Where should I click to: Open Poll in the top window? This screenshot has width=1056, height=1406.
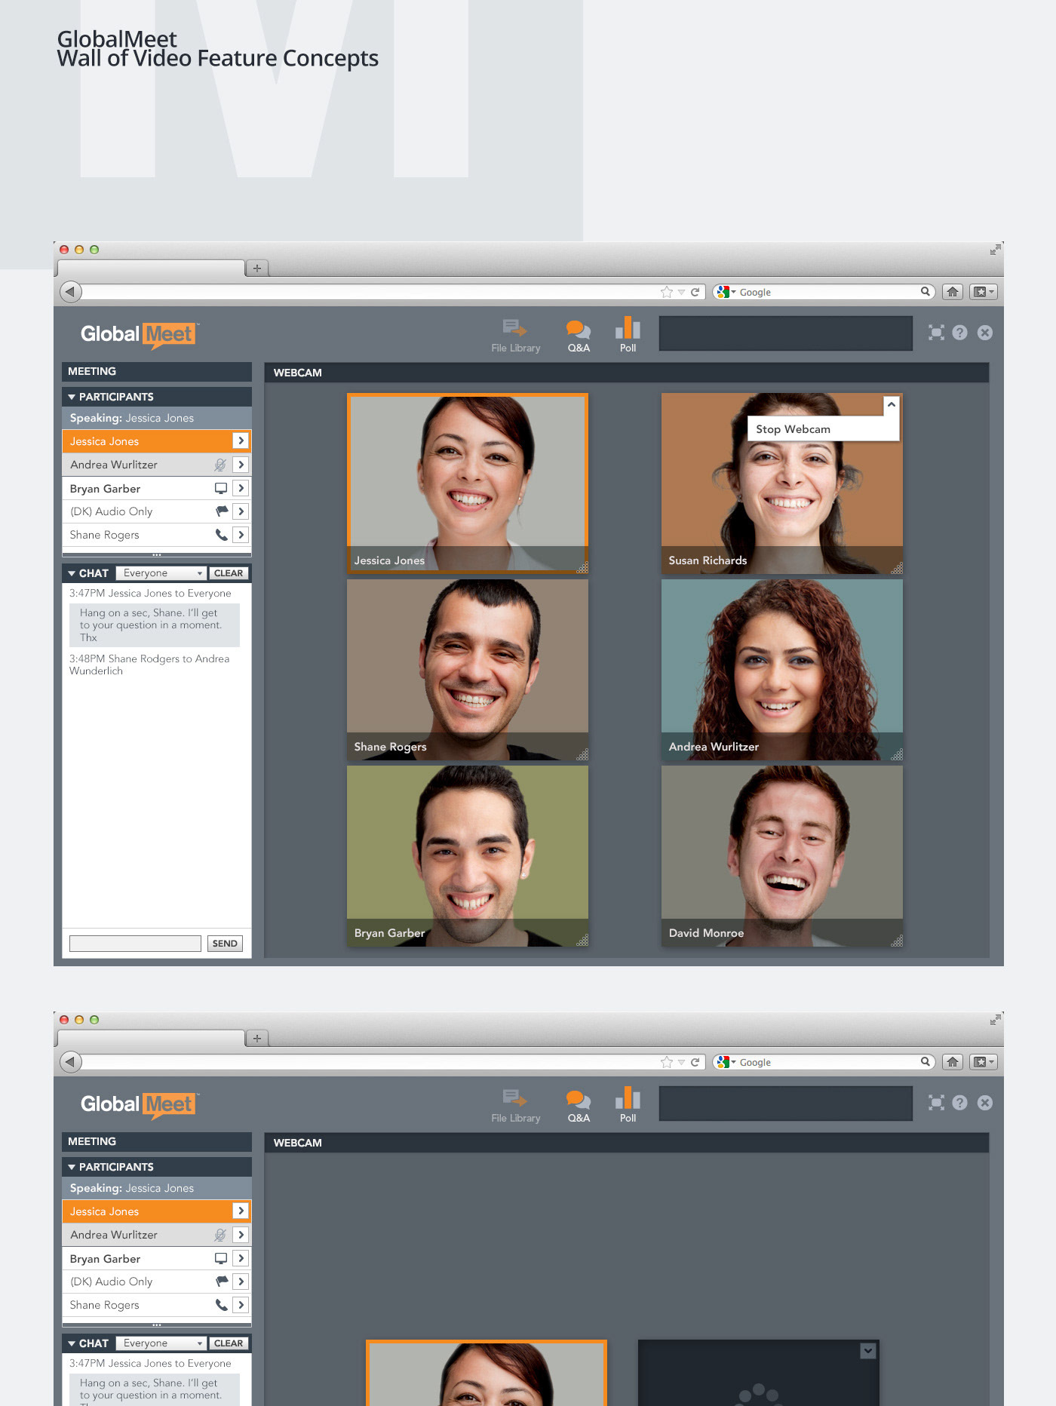point(628,335)
